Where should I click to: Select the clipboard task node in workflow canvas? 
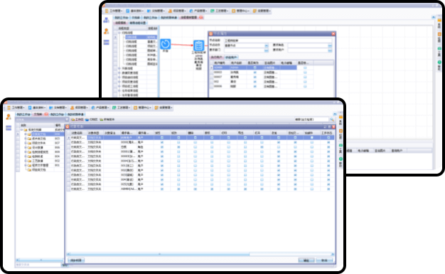[x=198, y=46]
